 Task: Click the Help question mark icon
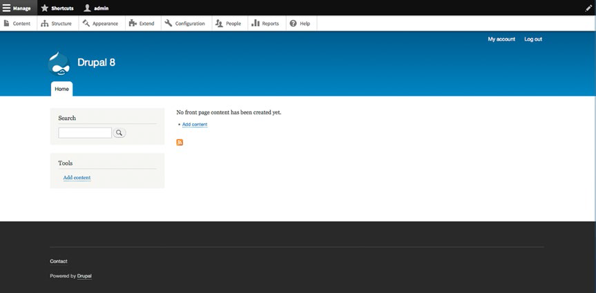pos(293,23)
